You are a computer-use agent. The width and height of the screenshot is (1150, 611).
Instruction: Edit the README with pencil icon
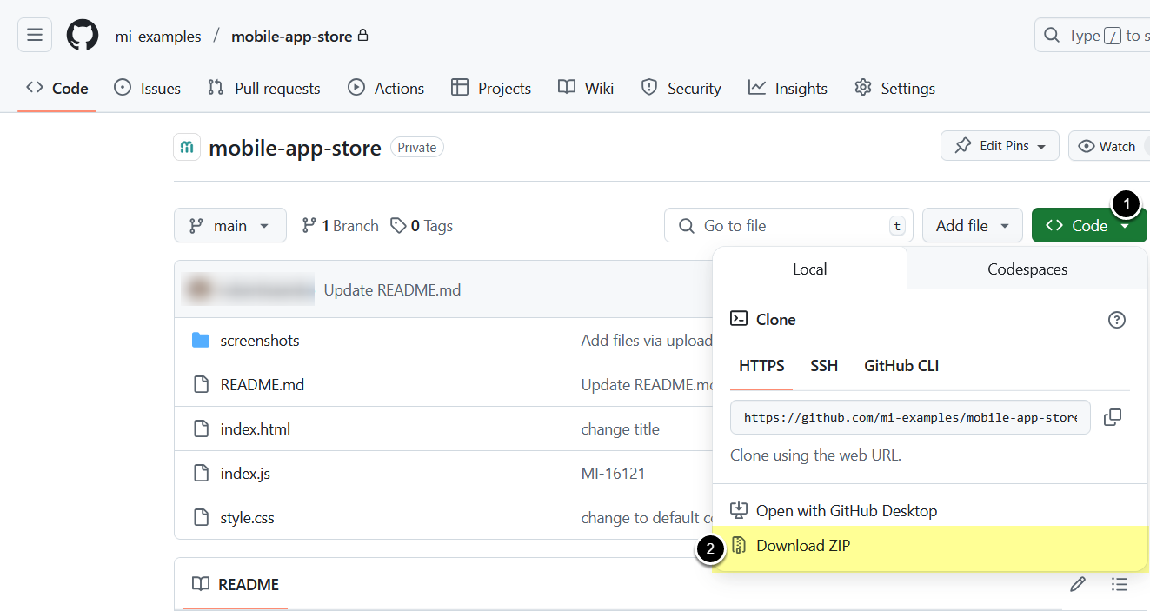coord(1078,584)
